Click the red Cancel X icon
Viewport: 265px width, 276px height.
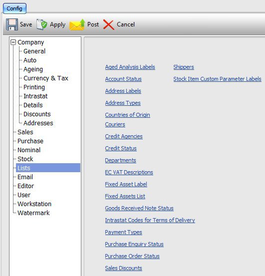pos(109,24)
